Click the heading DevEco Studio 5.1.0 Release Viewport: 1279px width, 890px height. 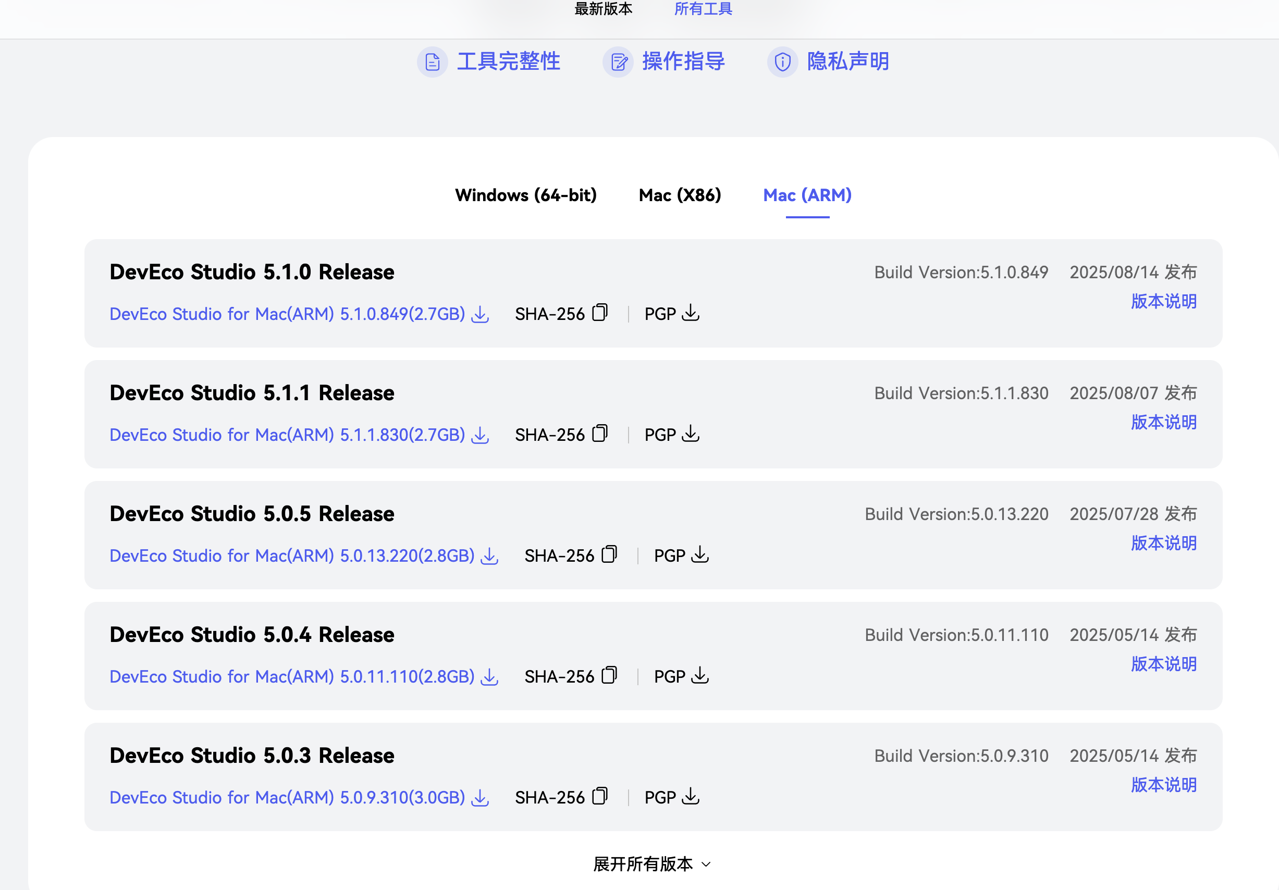click(252, 272)
